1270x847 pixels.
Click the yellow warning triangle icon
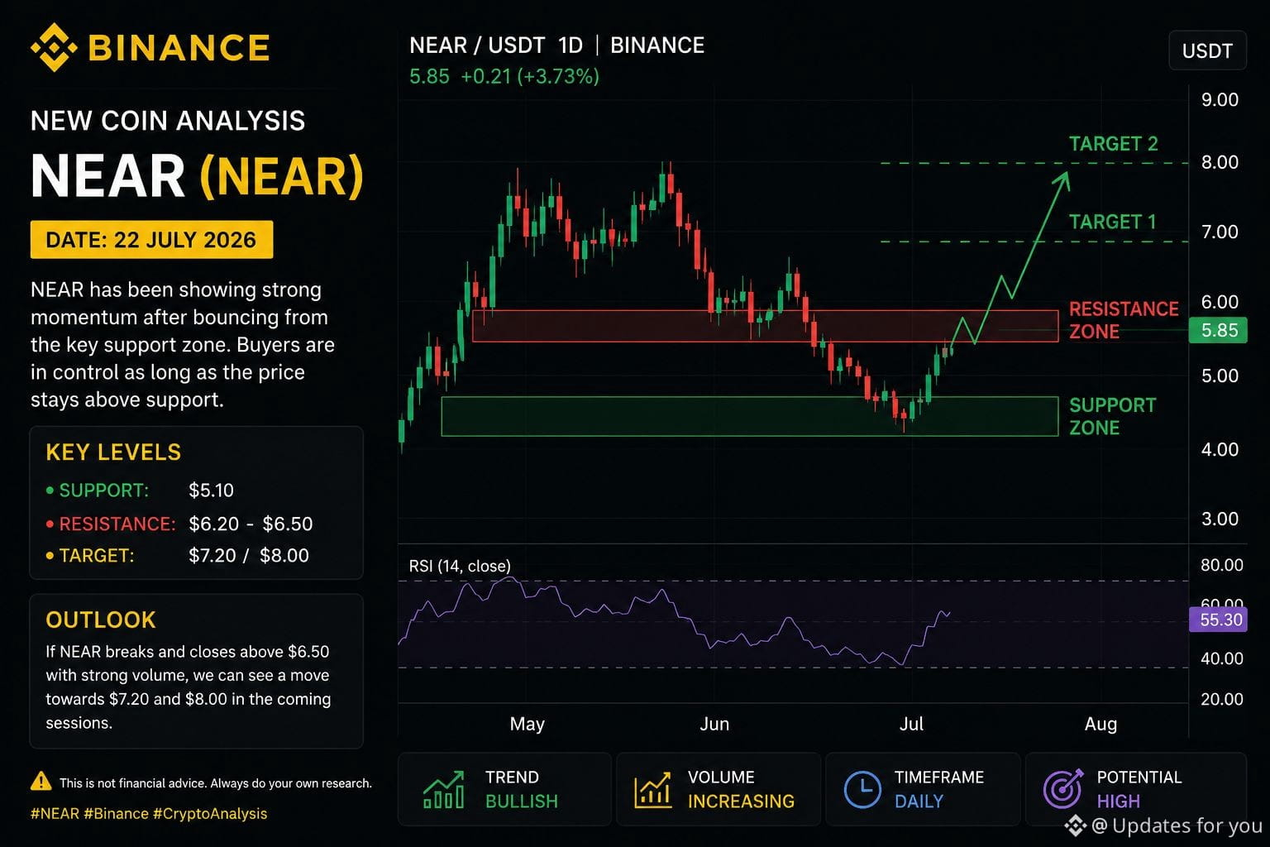point(41,781)
